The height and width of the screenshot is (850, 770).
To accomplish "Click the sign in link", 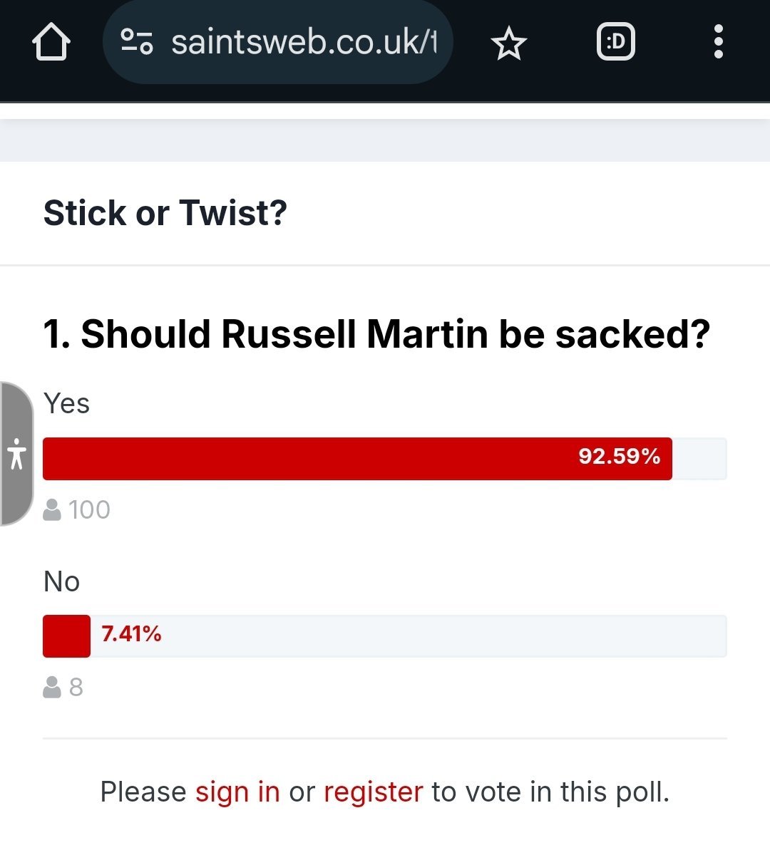I will tap(237, 792).
